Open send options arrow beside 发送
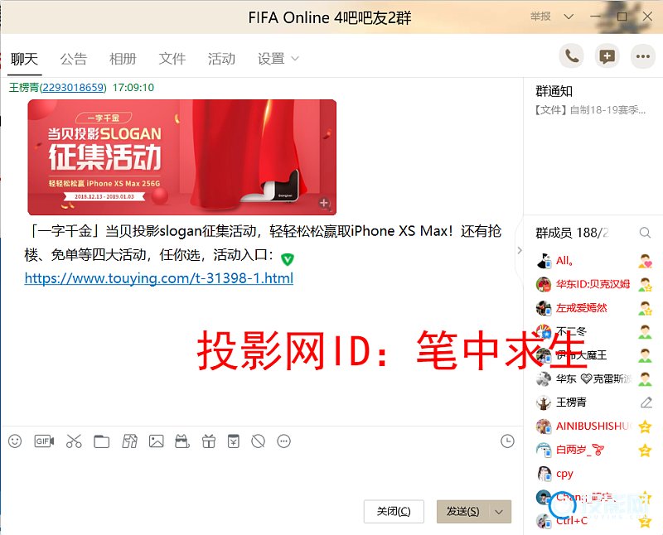Viewport: 663px width, 535px height. [500, 512]
